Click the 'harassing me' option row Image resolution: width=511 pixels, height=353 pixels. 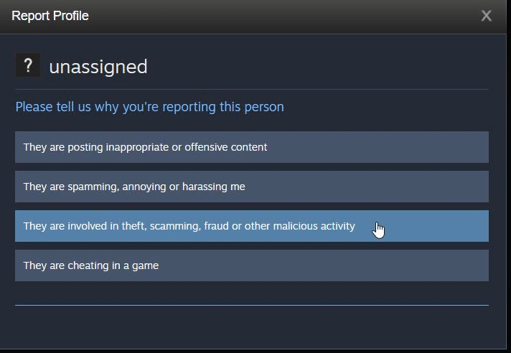click(x=252, y=187)
